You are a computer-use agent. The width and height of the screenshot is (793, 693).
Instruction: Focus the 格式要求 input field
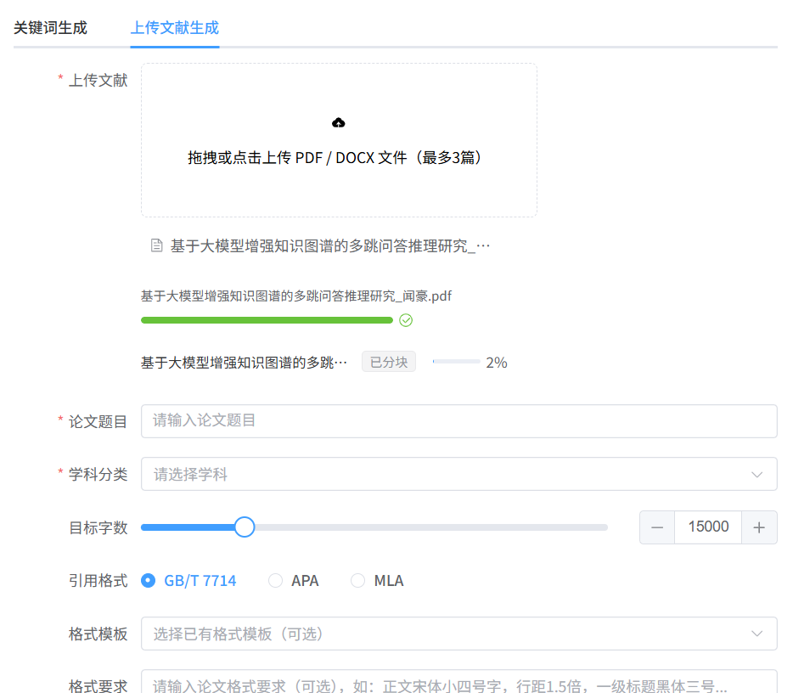[x=458, y=681]
